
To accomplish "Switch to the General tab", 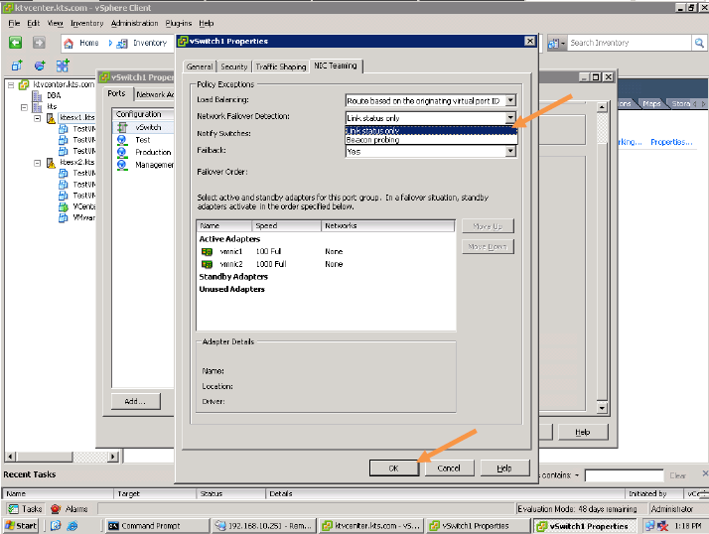I will pos(199,67).
